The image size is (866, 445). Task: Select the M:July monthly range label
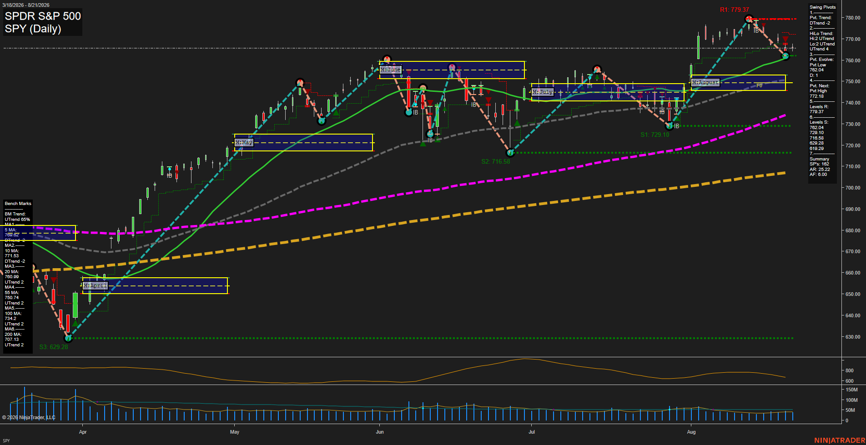tap(542, 92)
